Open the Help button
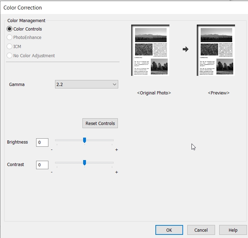The image size is (248, 238). point(233,230)
